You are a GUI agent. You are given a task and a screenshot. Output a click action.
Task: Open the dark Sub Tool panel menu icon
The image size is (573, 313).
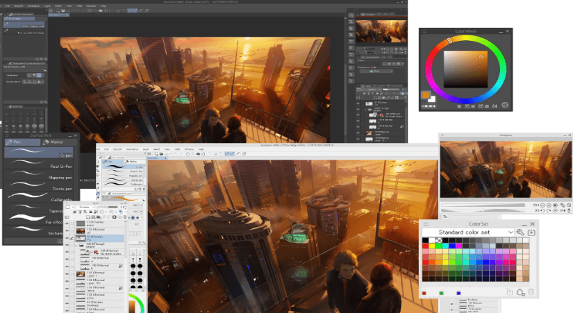pyautogui.click(x=8, y=135)
